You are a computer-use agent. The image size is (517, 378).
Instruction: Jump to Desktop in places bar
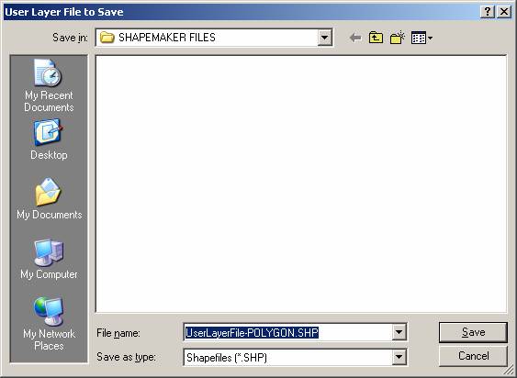[49, 139]
